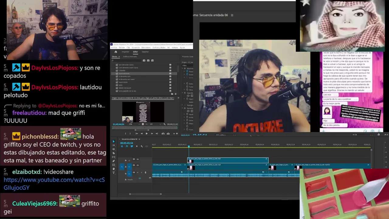389x219 pixels.
Task: Select the 'movimiento' preset in the Effects list
Action: tap(123, 82)
